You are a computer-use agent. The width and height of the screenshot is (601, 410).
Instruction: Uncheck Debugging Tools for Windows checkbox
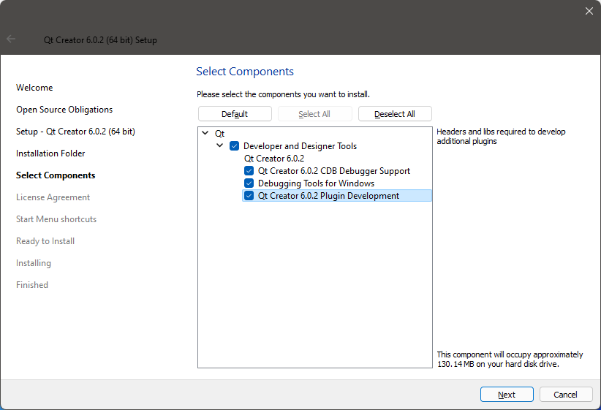pos(249,183)
